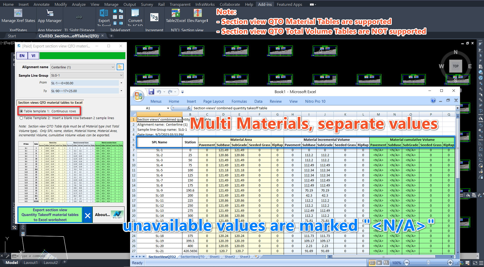Click the Excel formula bar input

(324, 108)
